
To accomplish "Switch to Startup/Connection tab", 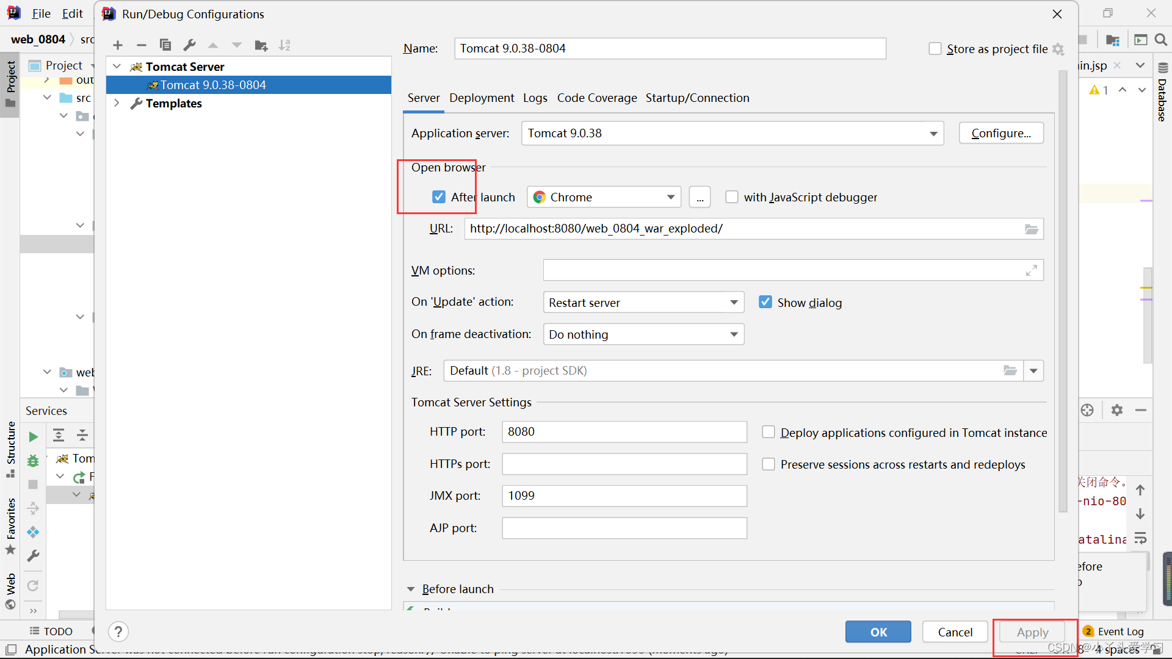I will [698, 98].
